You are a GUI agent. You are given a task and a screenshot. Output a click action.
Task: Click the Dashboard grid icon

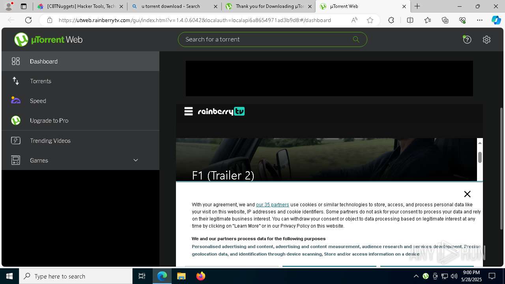[x=16, y=61]
